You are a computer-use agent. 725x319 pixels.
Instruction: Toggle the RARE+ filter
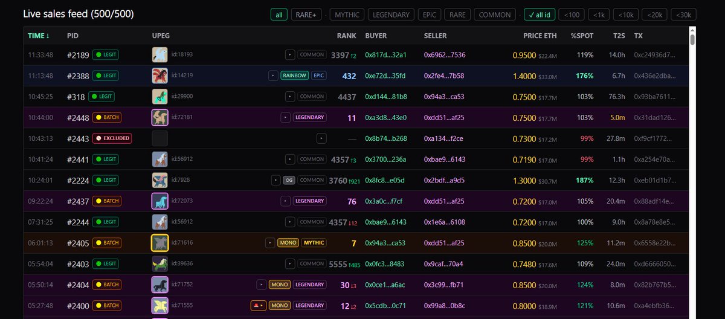(x=306, y=14)
